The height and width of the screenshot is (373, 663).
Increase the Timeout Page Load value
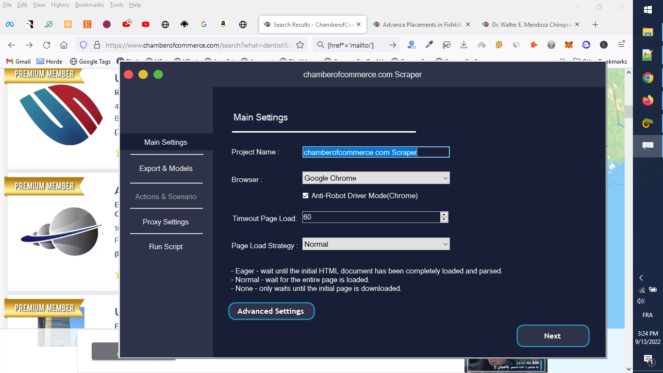pos(444,214)
